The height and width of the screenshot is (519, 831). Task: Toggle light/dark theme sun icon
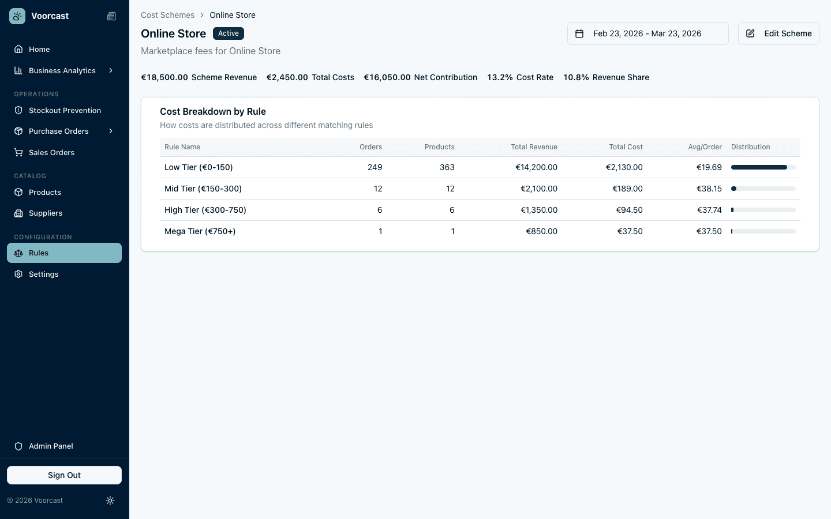click(x=110, y=501)
